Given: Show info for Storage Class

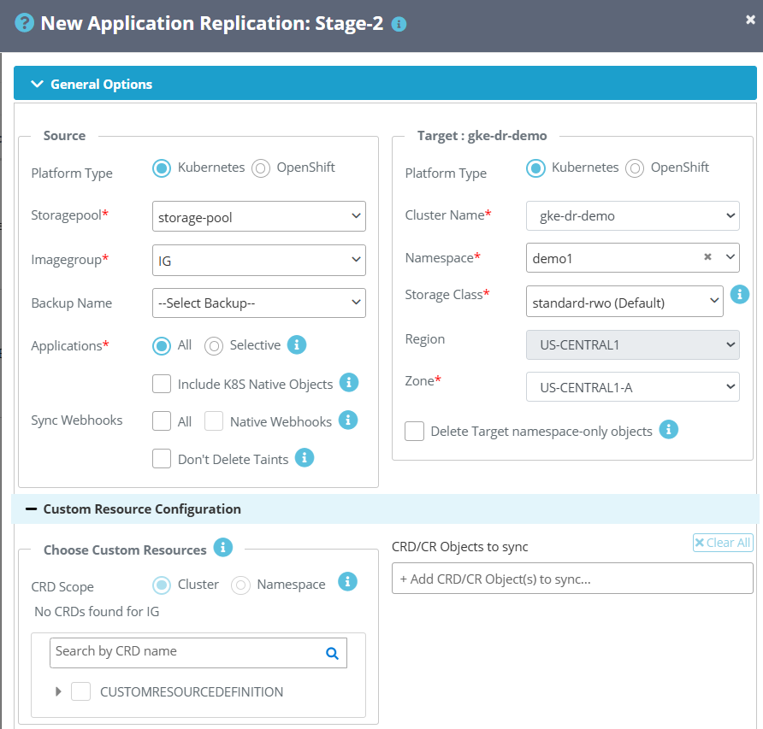Looking at the screenshot, I should (x=740, y=294).
